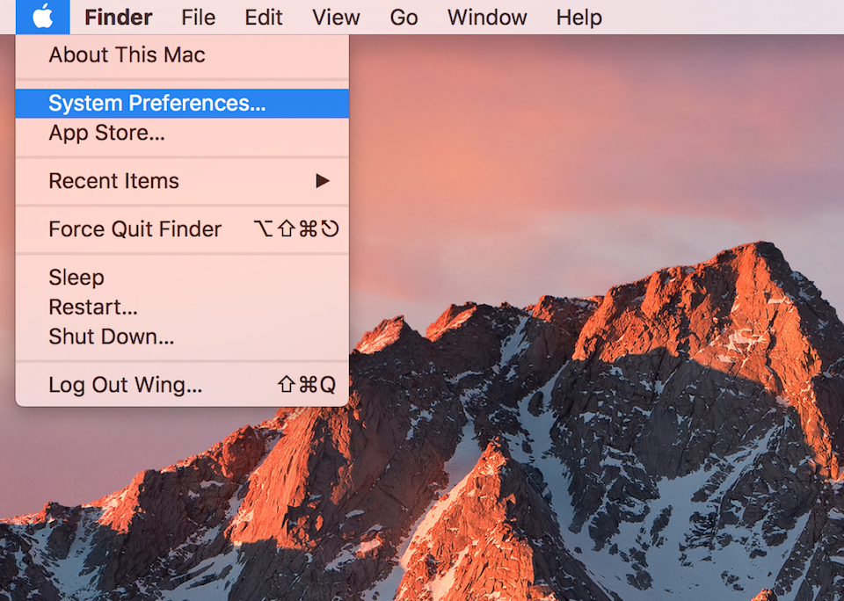Open the File menu
This screenshot has width=844, height=601.
point(198,17)
